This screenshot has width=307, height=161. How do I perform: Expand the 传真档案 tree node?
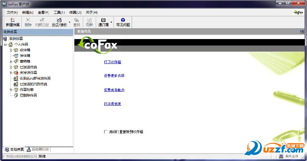11,90
